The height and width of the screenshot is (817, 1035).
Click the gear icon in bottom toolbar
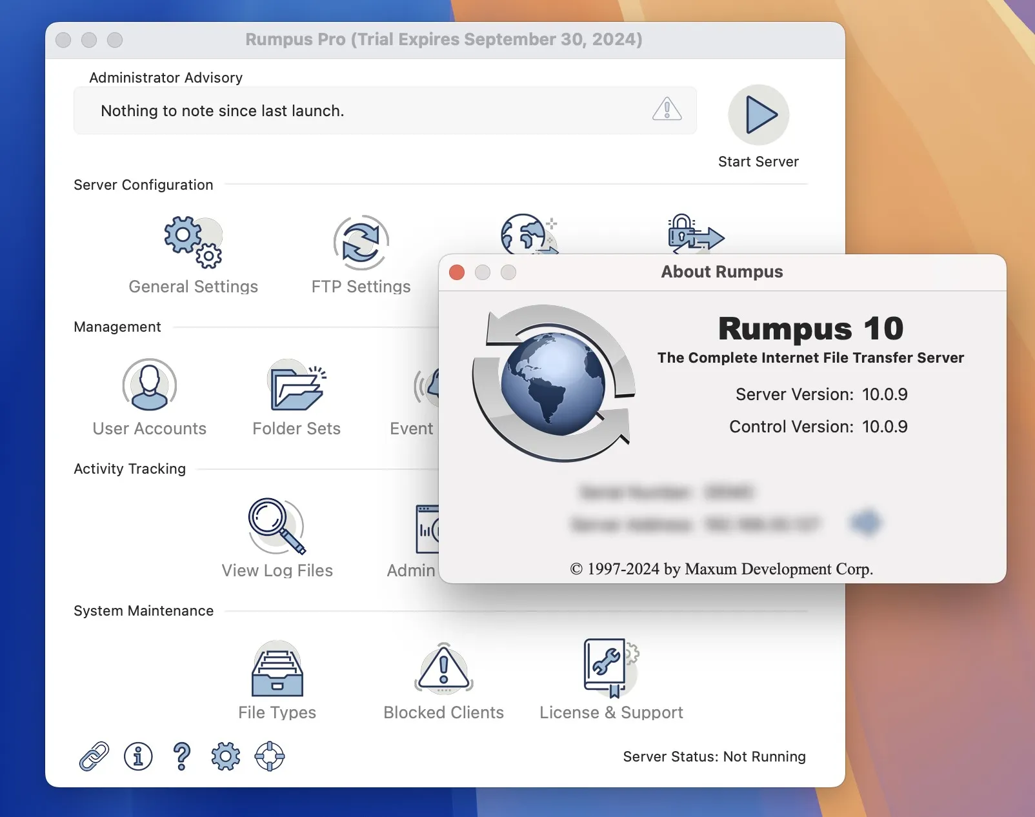pyautogui.click(x=226, y=756)
